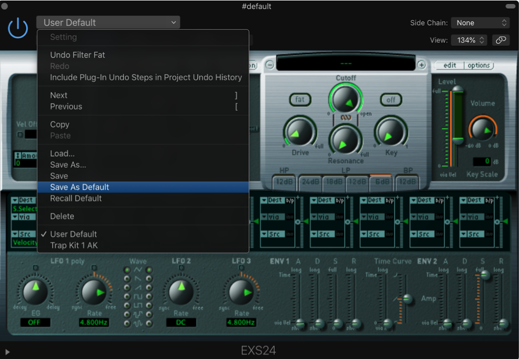The image size is (519, 359).
Task: Click the Resonance knob
Action: [345, 140]
